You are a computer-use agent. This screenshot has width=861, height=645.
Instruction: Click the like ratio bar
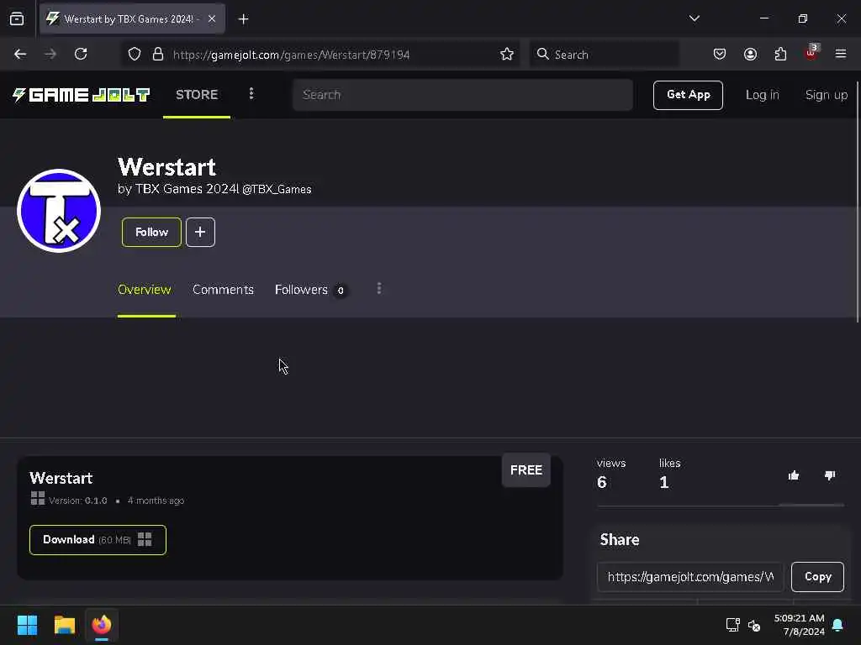pyautogui.click(x=721, y=505)
